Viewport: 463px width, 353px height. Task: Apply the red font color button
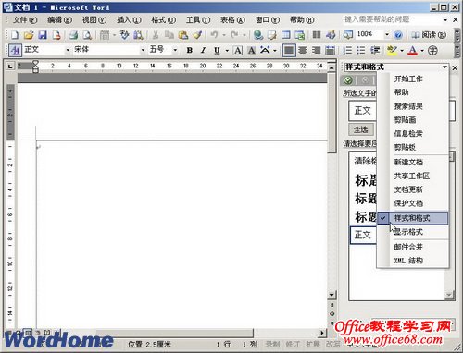pos(413,51)
